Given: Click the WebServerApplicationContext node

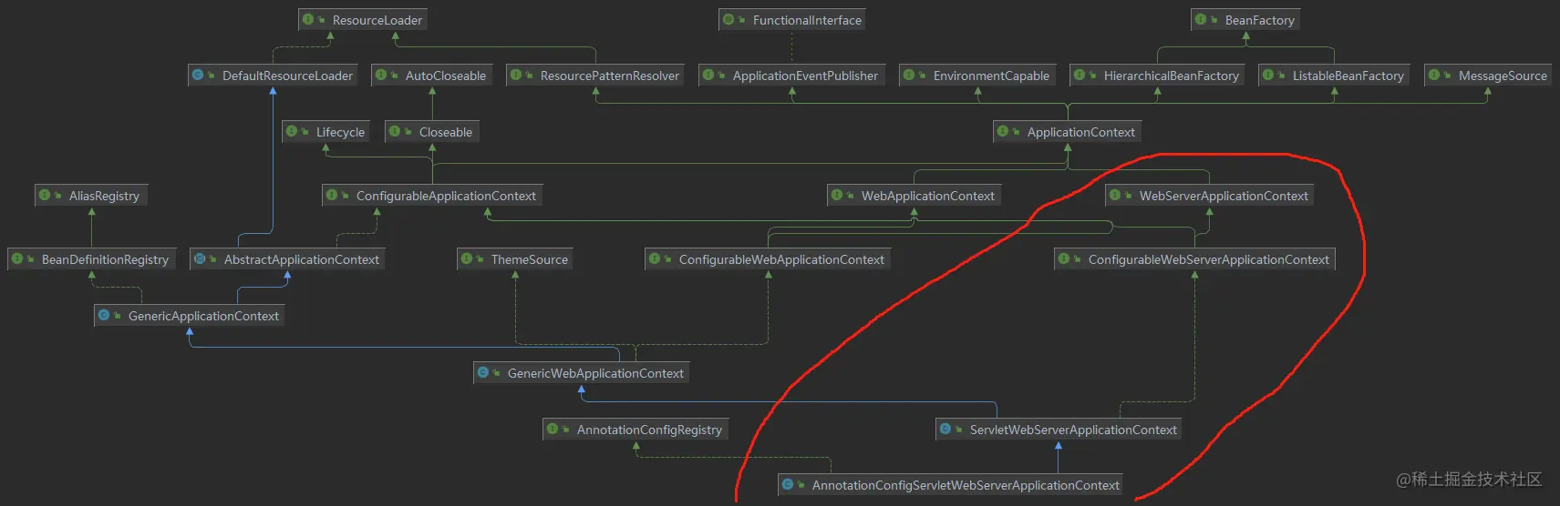Looking at the screenshot, I should [x=1210, y=196].
